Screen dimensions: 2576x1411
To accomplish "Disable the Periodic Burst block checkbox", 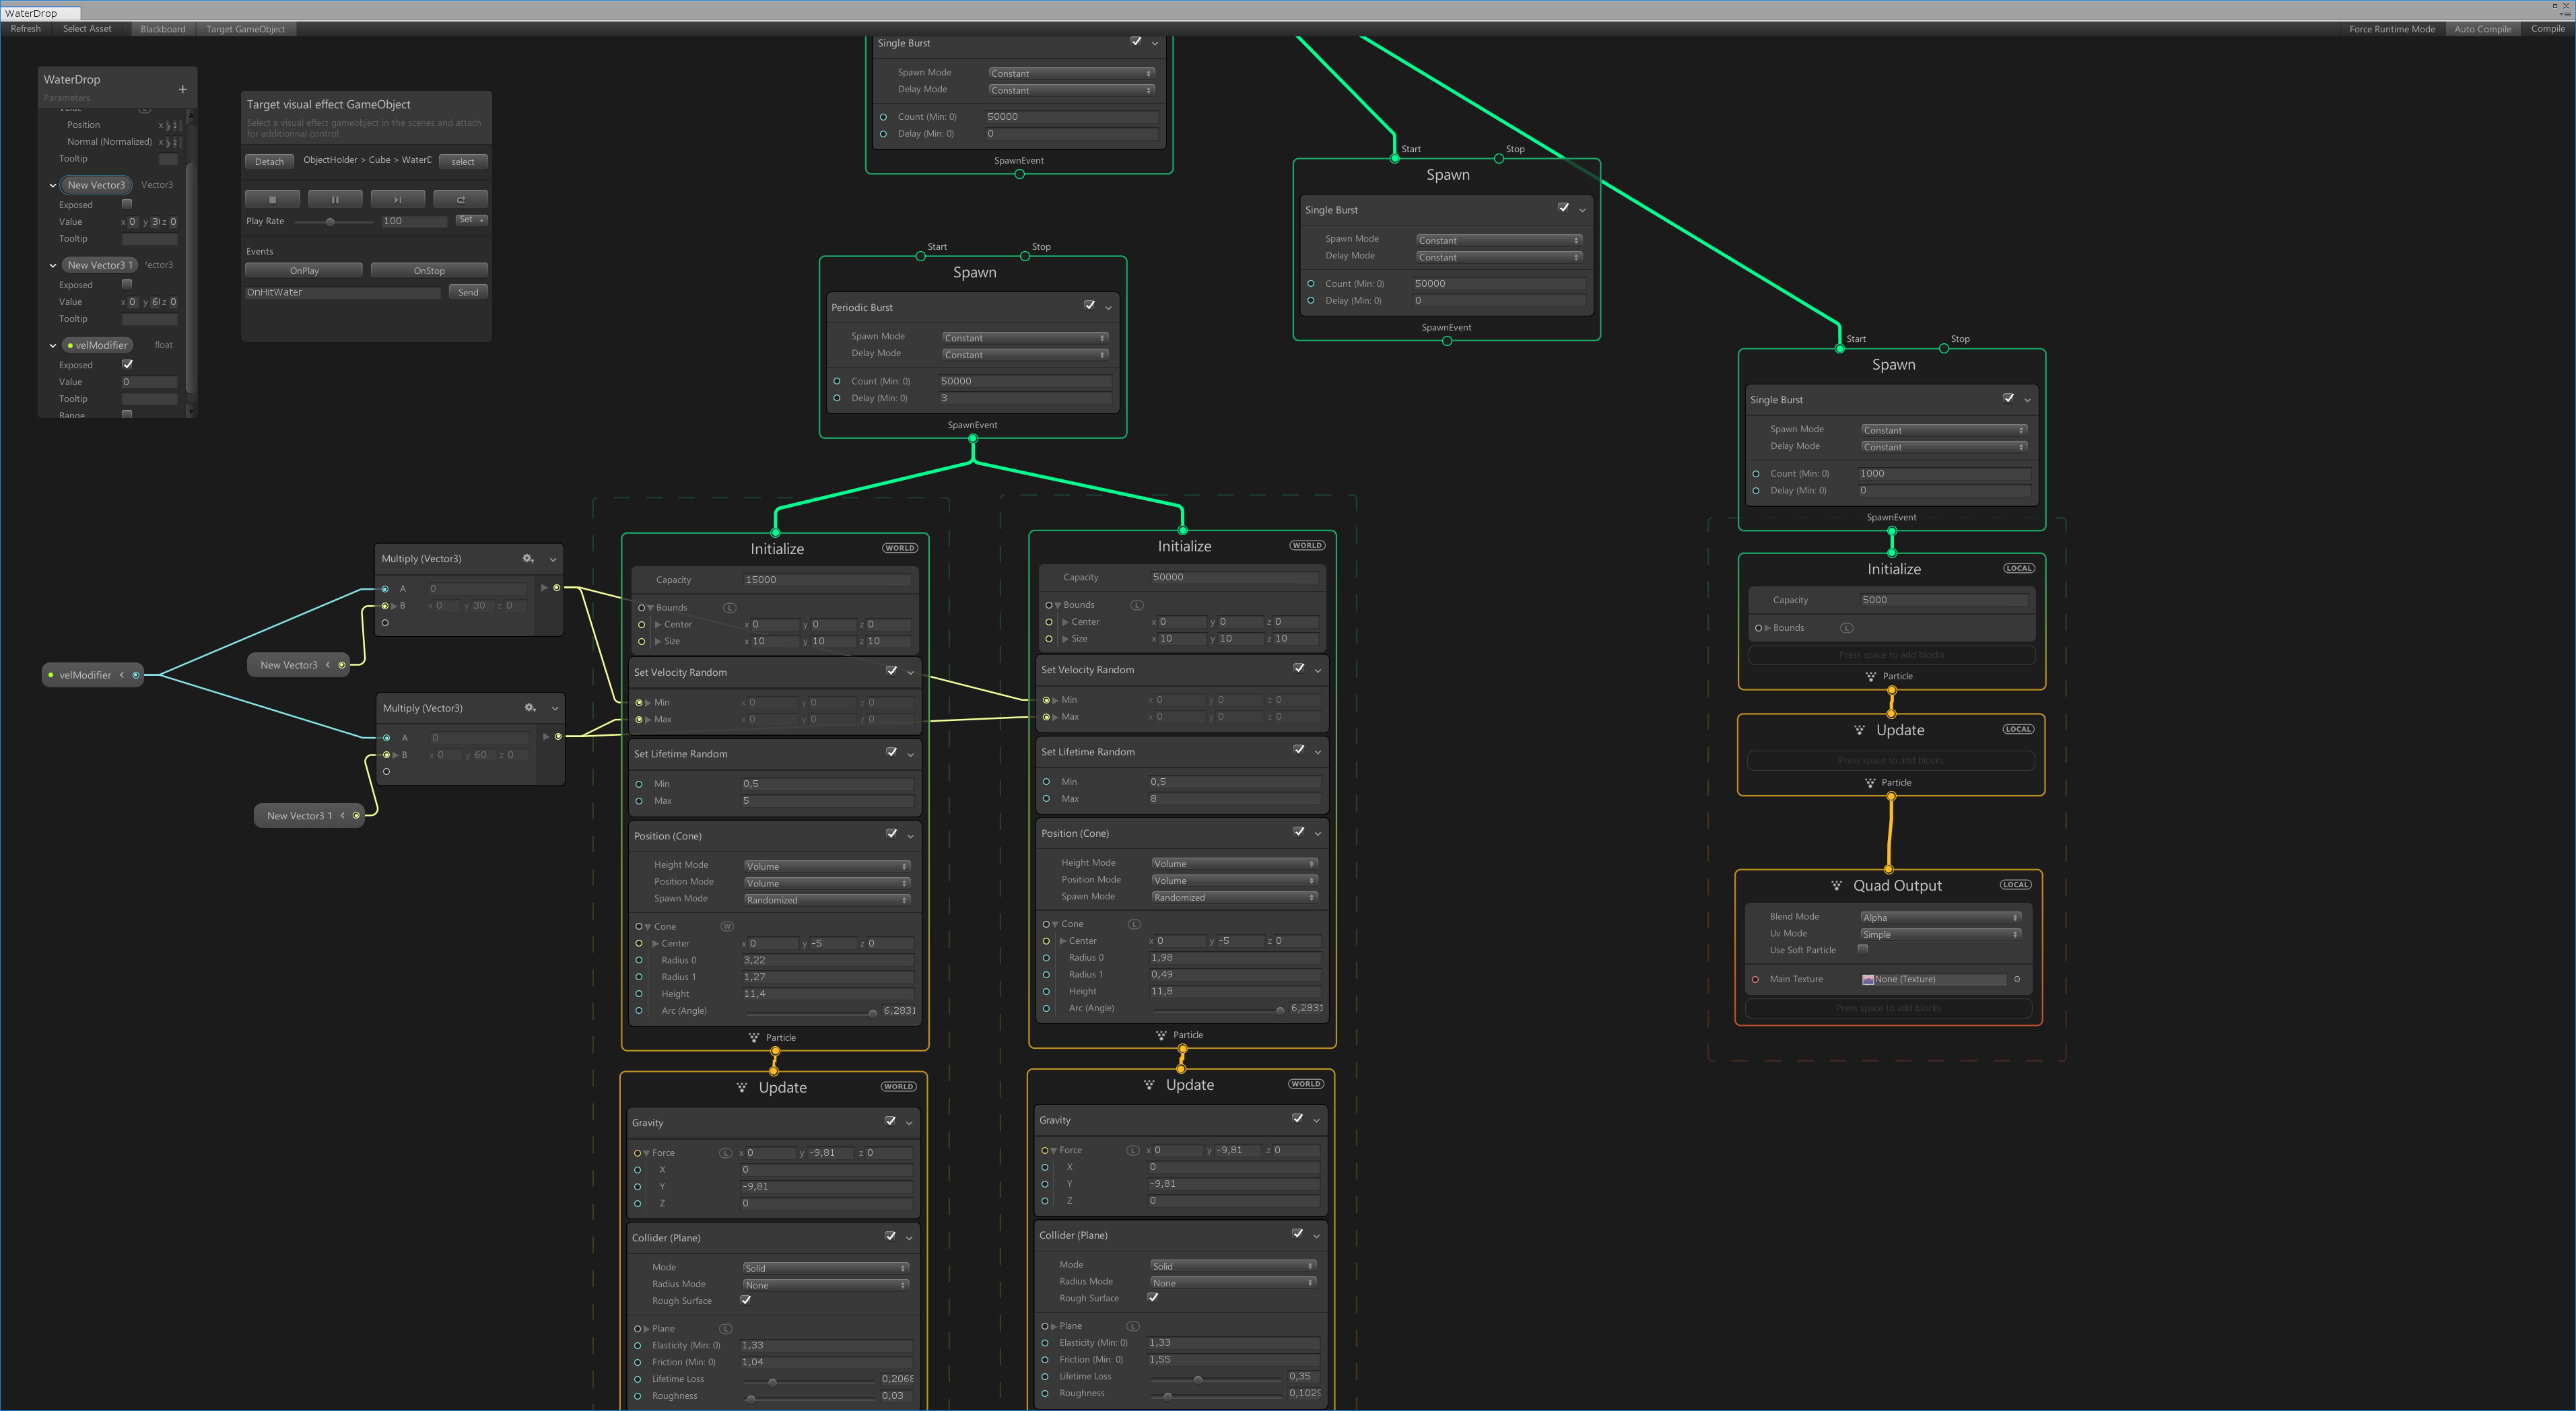I will pyautogui.click(x=1089, y=305).
